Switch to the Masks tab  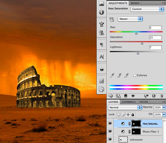135,3
